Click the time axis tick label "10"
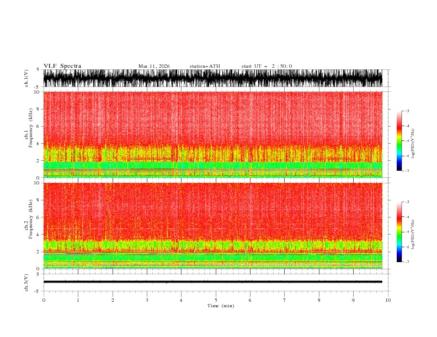437x337 pixels. (388, 300)
